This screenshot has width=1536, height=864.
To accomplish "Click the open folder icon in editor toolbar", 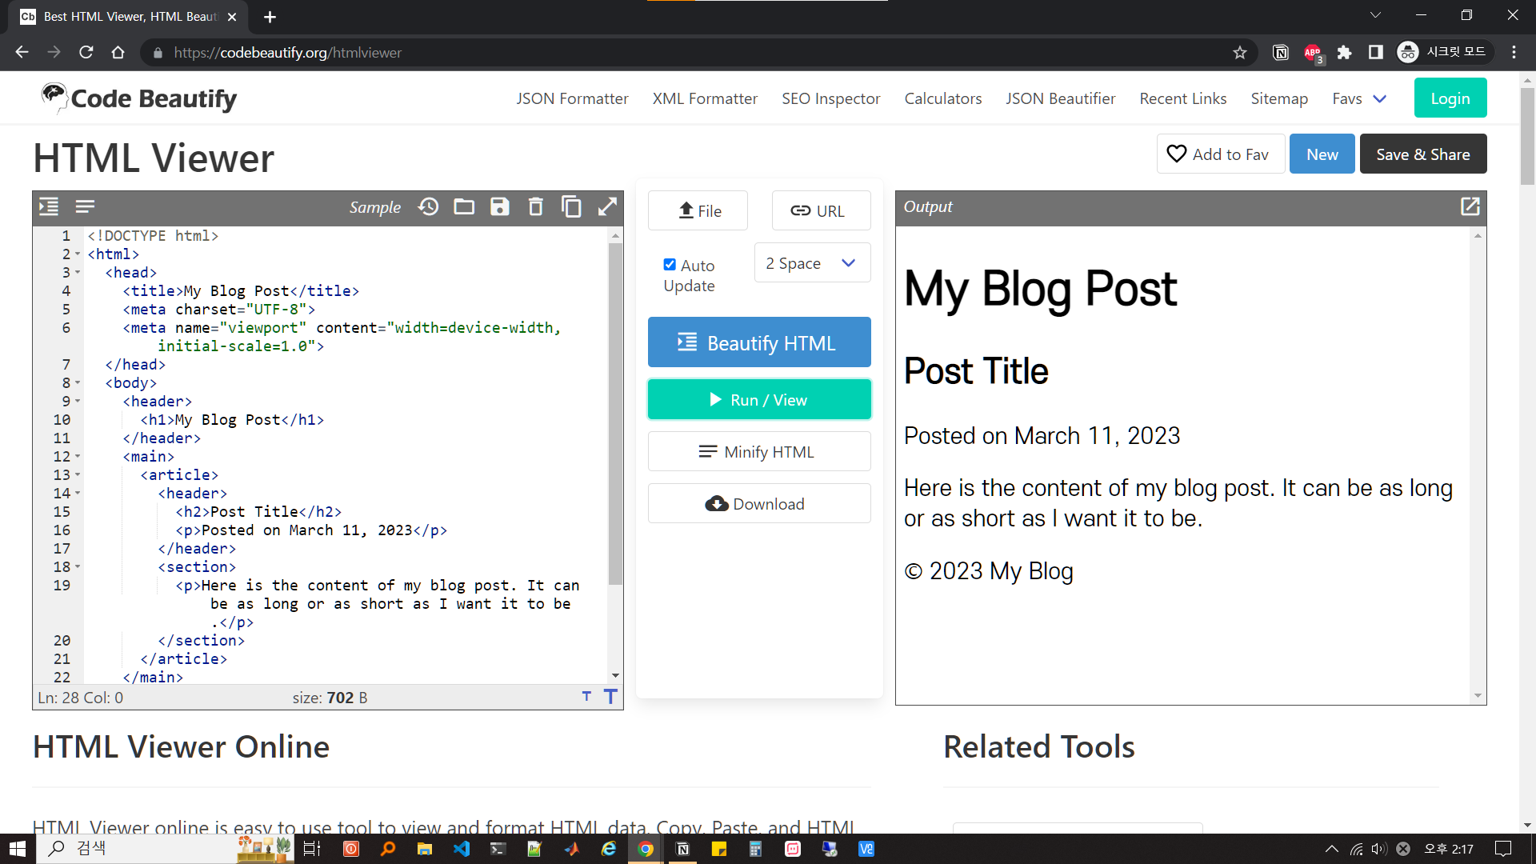I will [464, 207].
